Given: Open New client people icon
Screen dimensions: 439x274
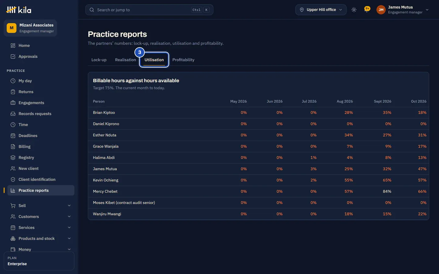Looking at the screenshot, I should 13,168.
